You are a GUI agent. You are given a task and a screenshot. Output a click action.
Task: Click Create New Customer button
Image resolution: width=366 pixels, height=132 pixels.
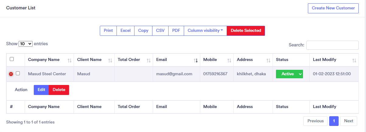[x=333, y=8]
